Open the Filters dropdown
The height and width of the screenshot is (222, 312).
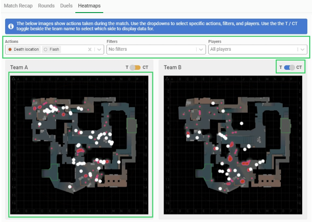click(156, 49)
